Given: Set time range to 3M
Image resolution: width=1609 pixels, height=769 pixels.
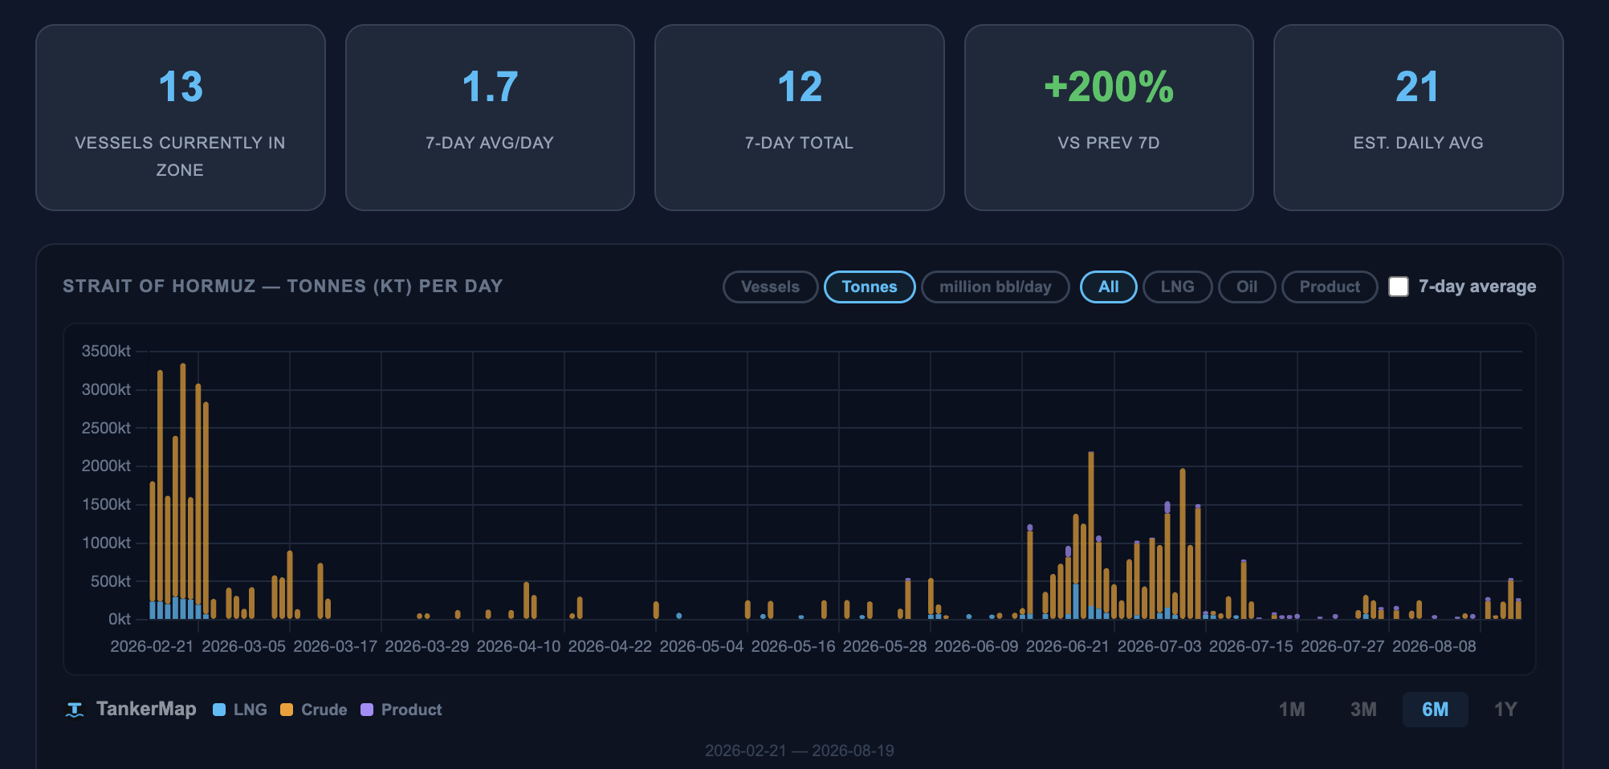Looking at the screenshot, I should click(x=1363, y=710).
